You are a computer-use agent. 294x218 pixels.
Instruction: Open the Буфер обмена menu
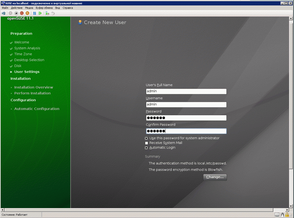tap(44, 8)
